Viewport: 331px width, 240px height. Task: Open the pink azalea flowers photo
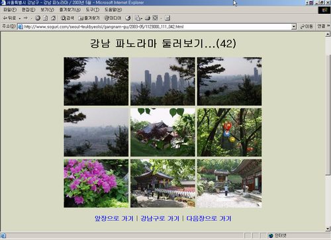coord(96,183)
